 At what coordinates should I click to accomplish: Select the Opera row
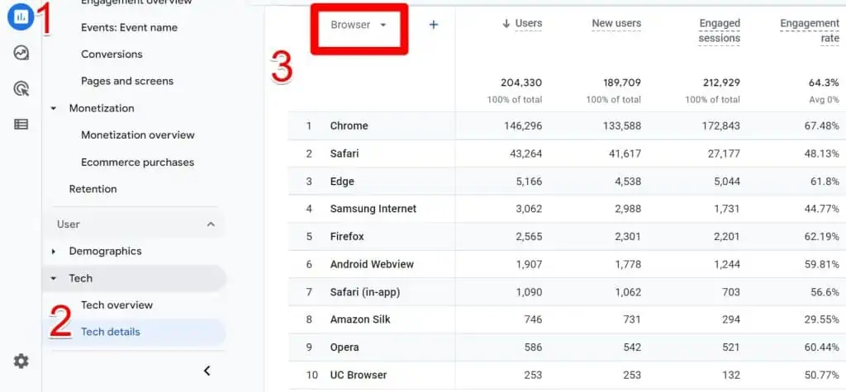coord(567,347)
